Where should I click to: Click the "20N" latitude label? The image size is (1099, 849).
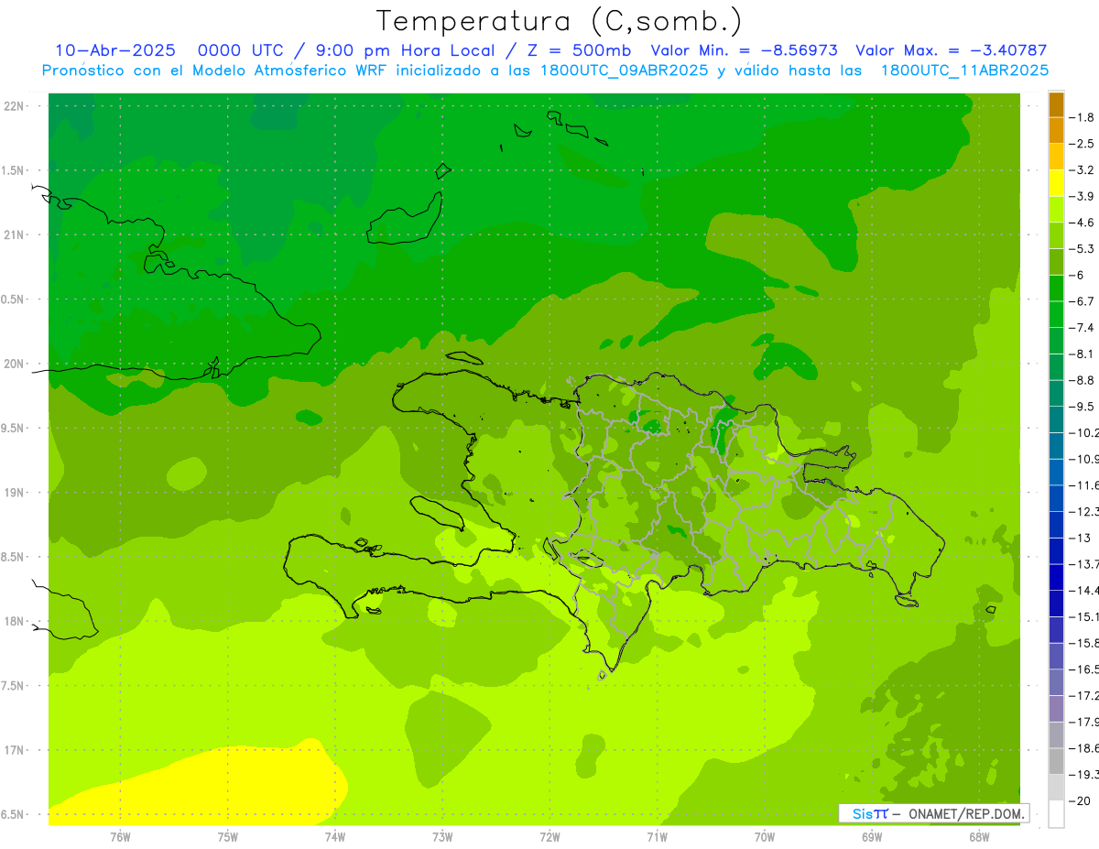13,364
